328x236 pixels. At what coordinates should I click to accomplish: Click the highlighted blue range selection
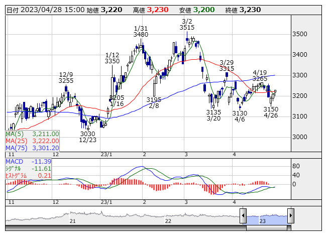tap(267, 219)
